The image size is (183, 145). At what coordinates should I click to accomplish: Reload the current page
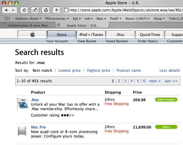24,10
